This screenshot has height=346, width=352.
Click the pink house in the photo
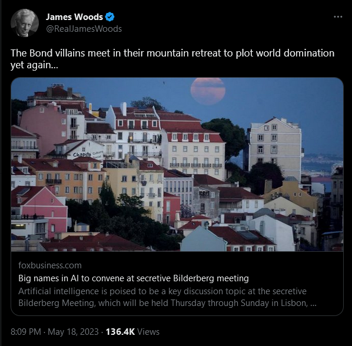39,210
